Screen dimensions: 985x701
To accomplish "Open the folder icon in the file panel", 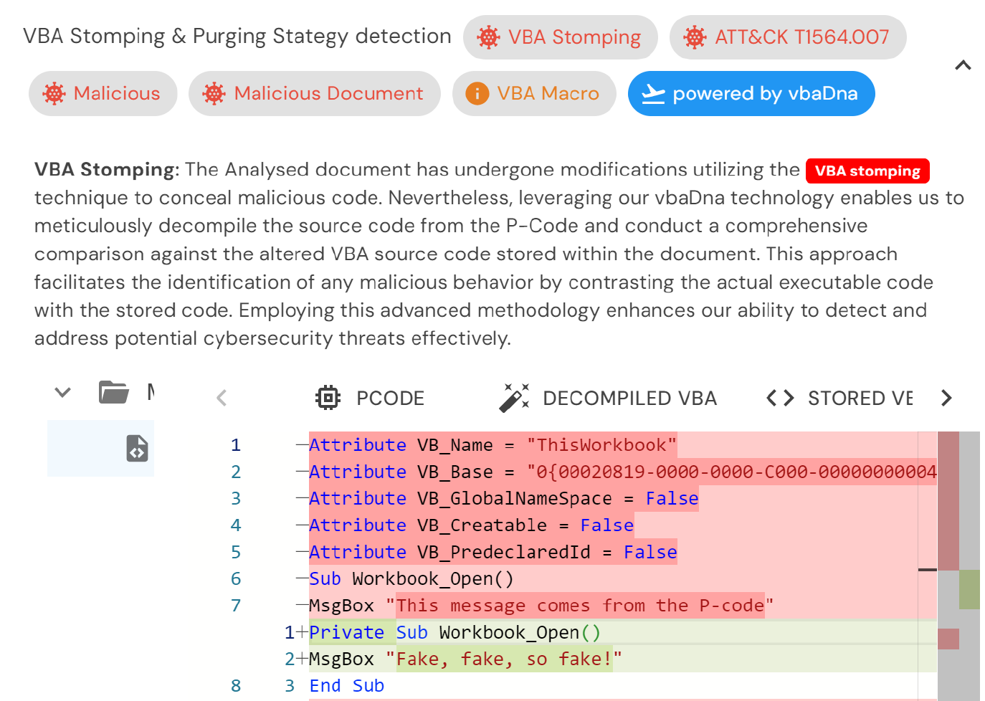I will (113, 392).
